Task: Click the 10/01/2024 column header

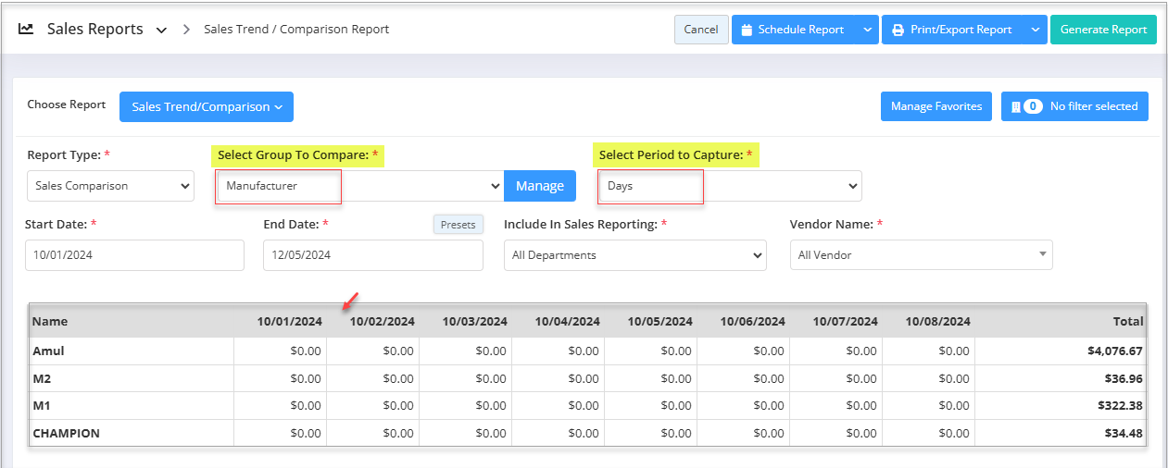Action: [x=290, y=322]
